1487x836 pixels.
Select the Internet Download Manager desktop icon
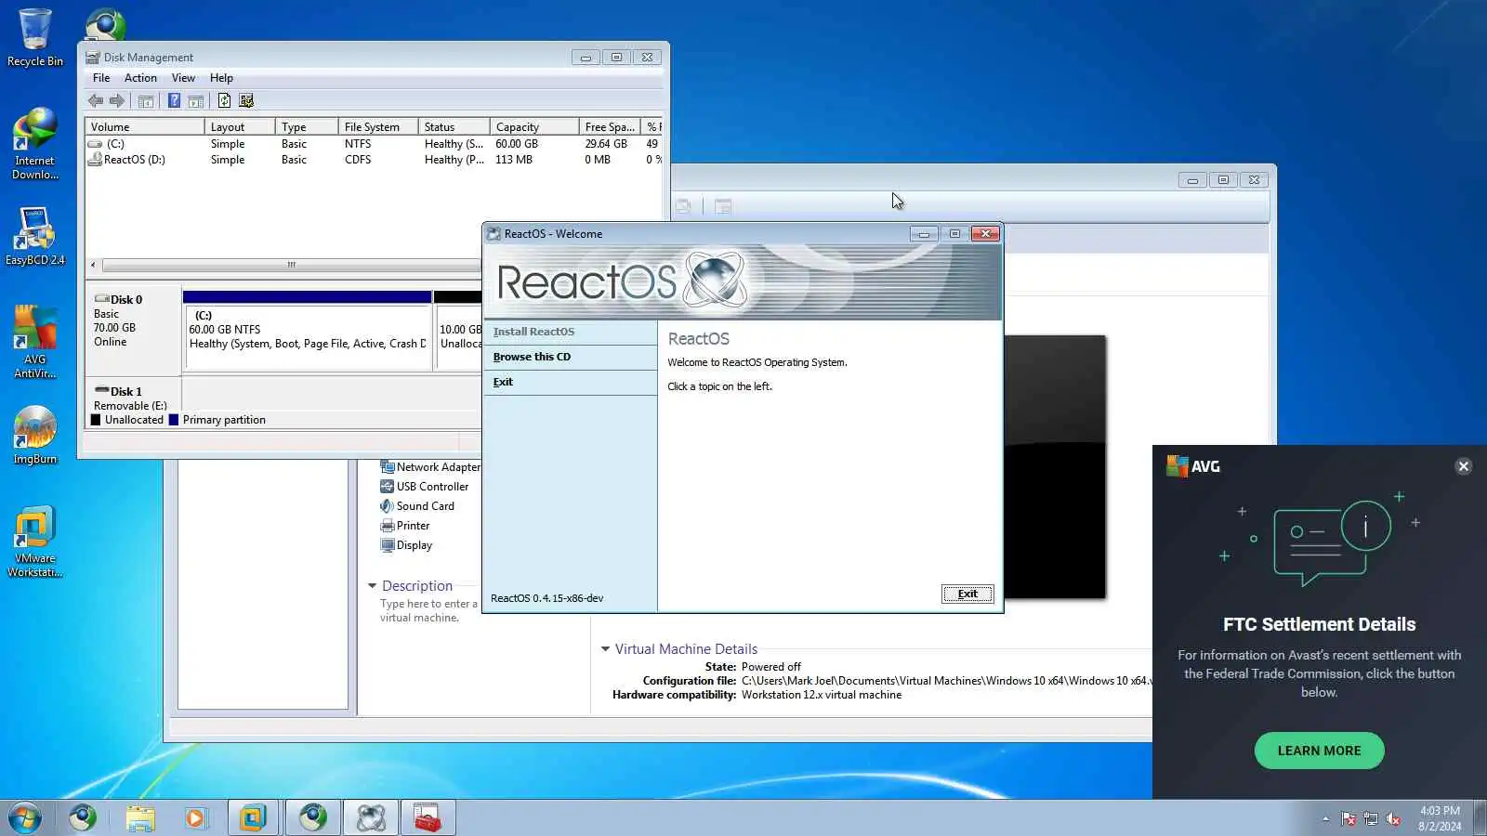(x=35, y=144)
